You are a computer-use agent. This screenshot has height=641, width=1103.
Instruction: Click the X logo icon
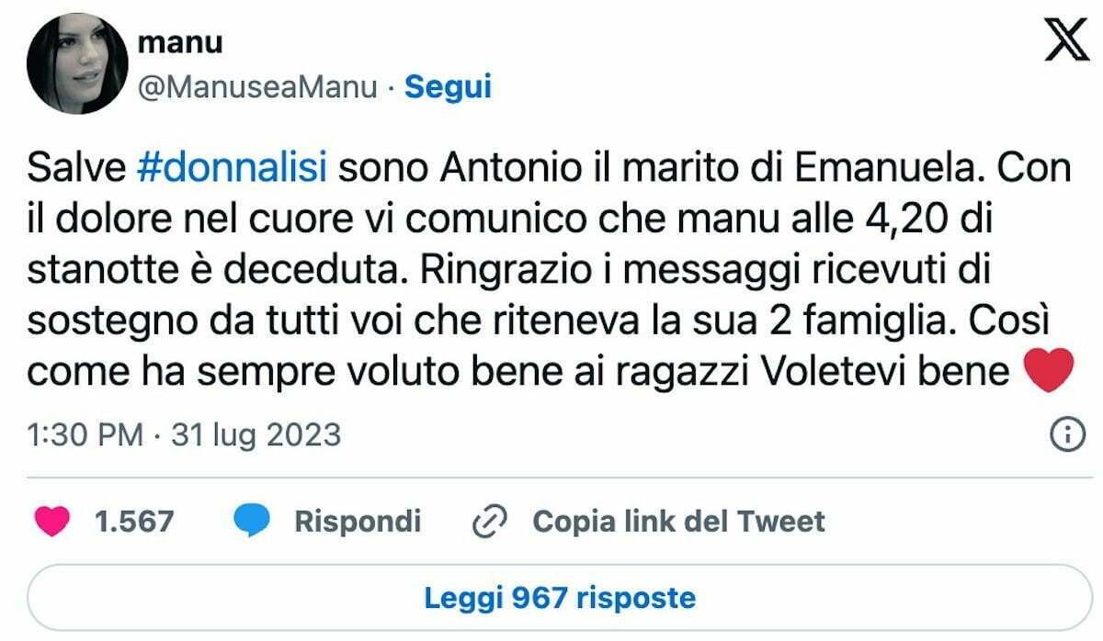1066,42
